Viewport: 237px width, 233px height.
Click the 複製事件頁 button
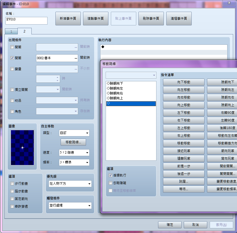[x=96, y=19]
